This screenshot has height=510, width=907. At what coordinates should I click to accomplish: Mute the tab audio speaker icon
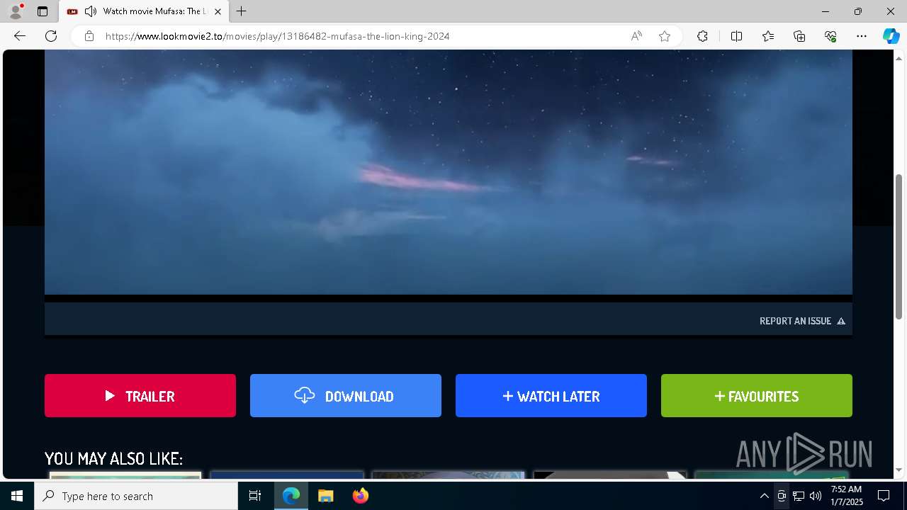pos(91,11)
